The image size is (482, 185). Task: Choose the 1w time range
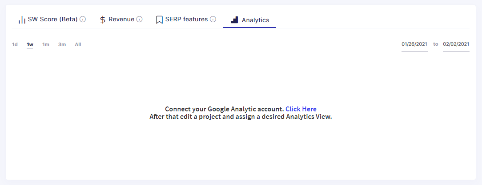30,44
